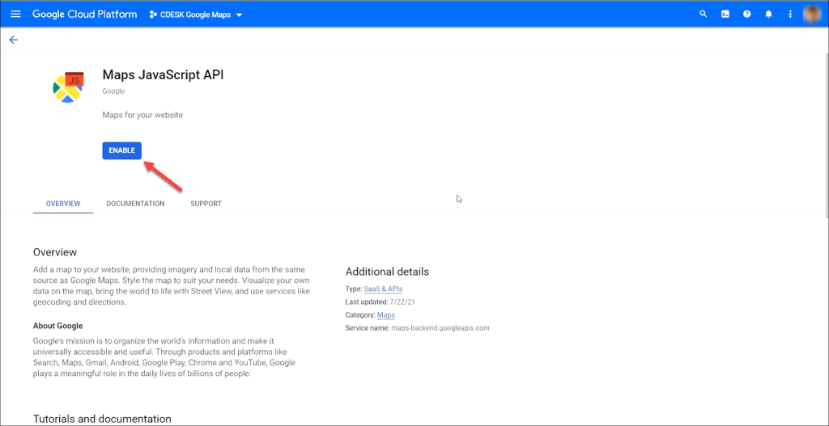Click the Maps JavaScript API heading
The width and height of the screenshot is (829, 426).
(x=163, y=74)
